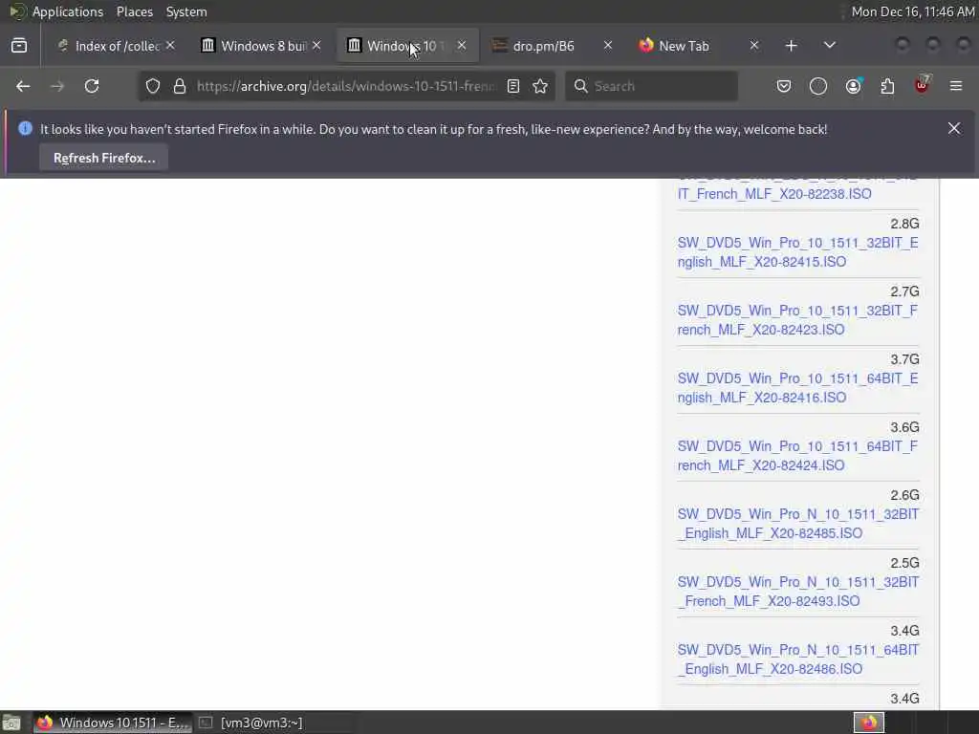Reload the current page

click(92, 86)
